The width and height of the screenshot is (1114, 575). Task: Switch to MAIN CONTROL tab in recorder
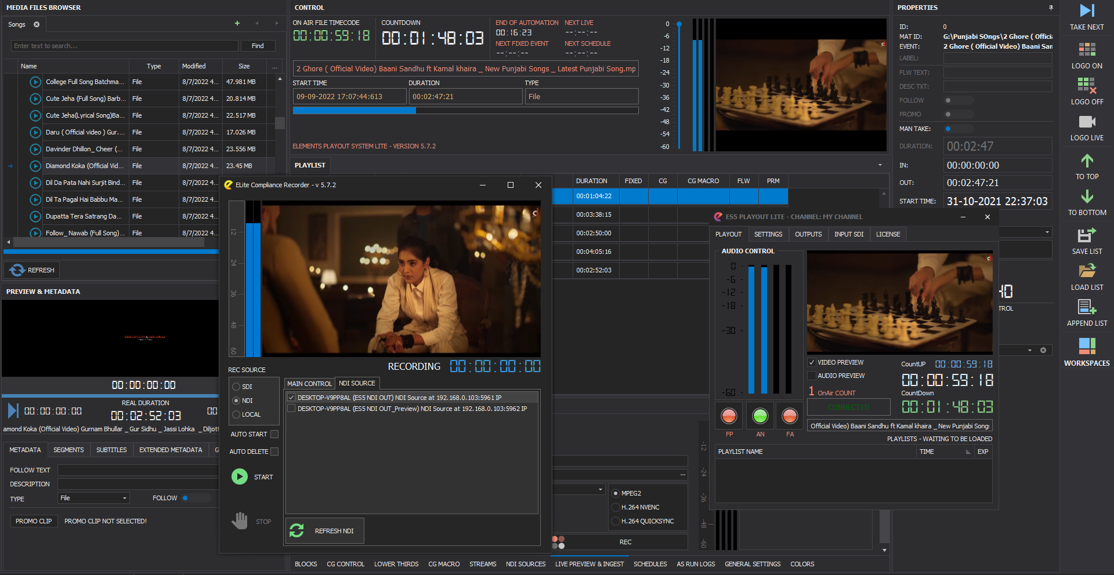pyautogui.click(x=309, y=384)
